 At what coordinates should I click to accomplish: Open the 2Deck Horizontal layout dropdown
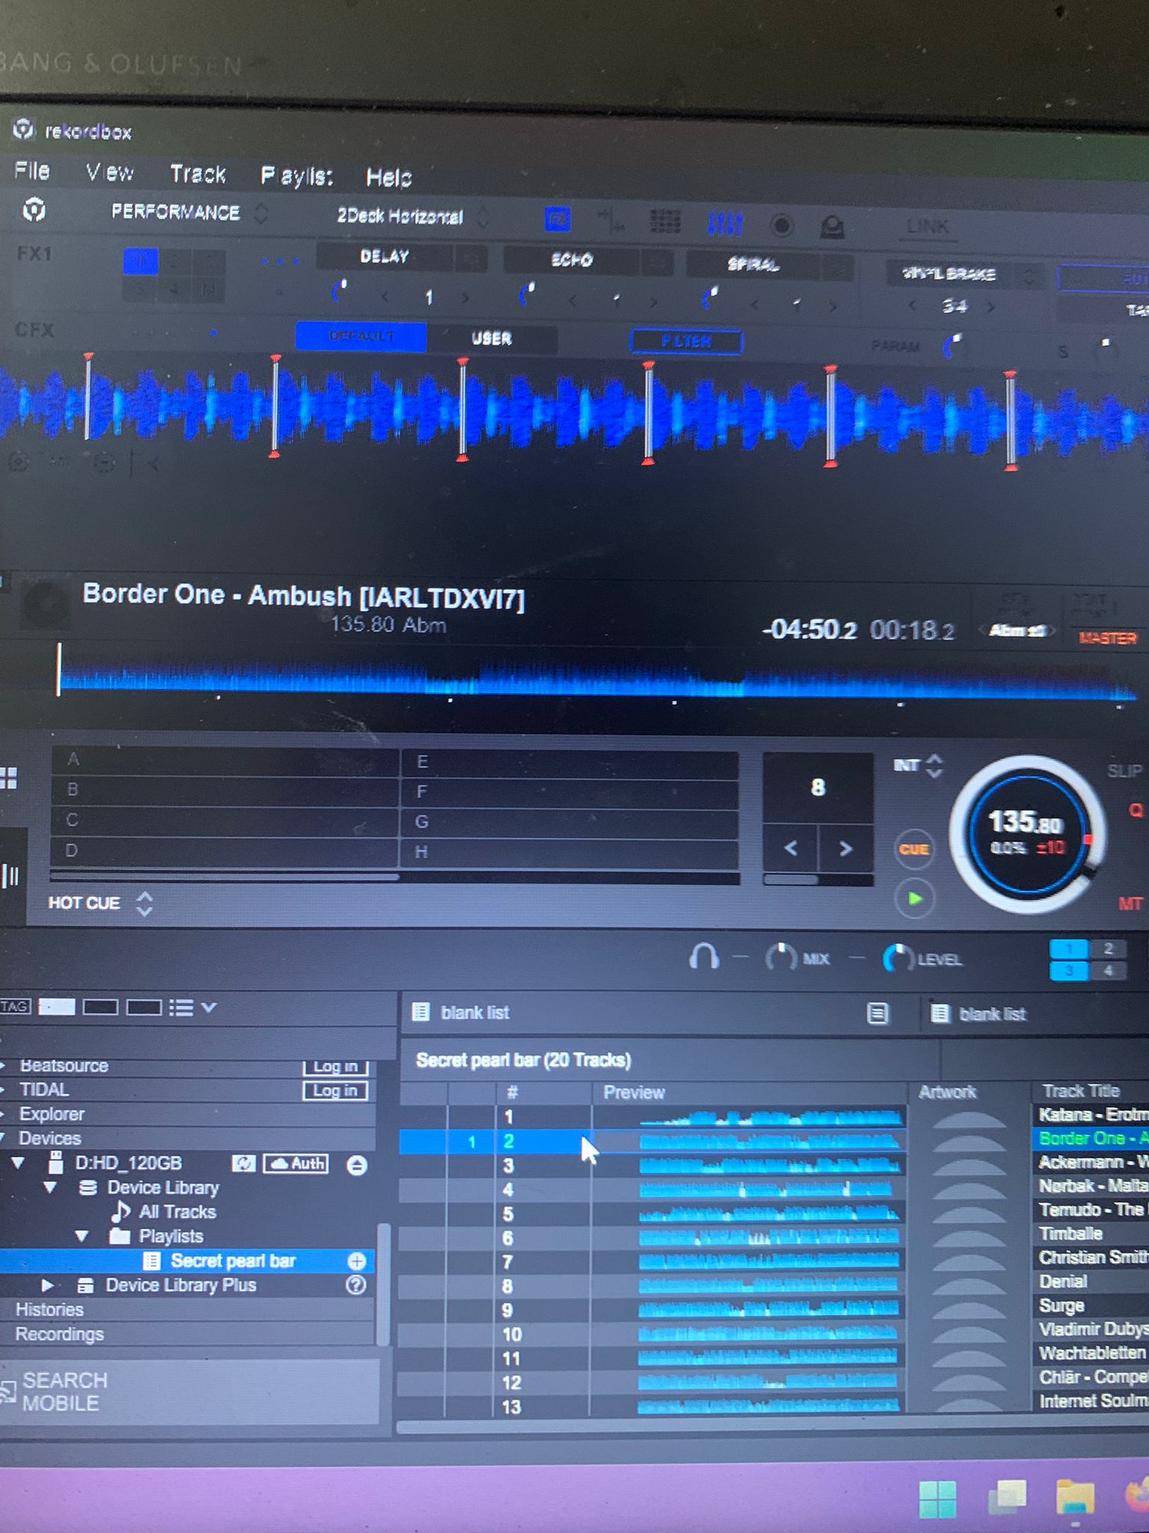[411, 217]
